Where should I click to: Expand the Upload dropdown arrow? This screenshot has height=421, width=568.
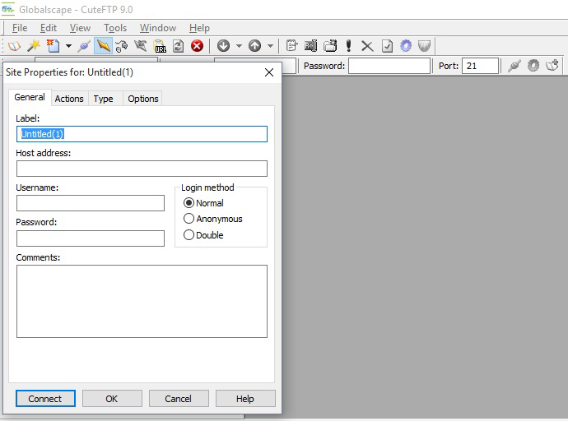(x=270, y=46)
